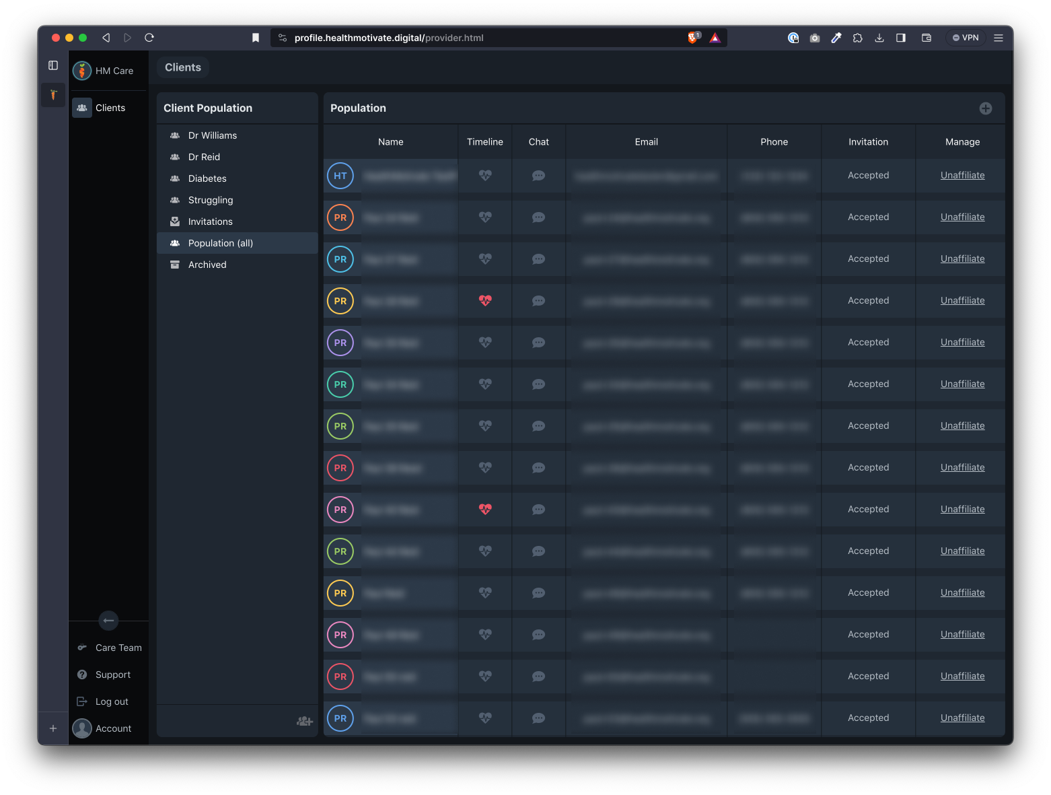Select Population (all) in the list

point(238,243)
